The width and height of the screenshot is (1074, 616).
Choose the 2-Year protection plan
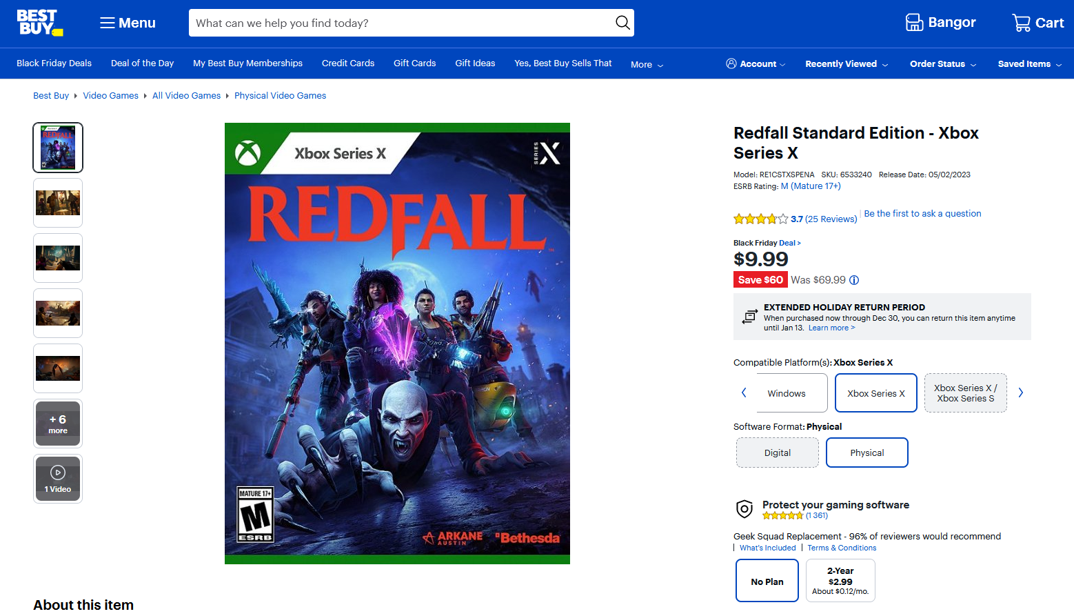coord(840,581)
